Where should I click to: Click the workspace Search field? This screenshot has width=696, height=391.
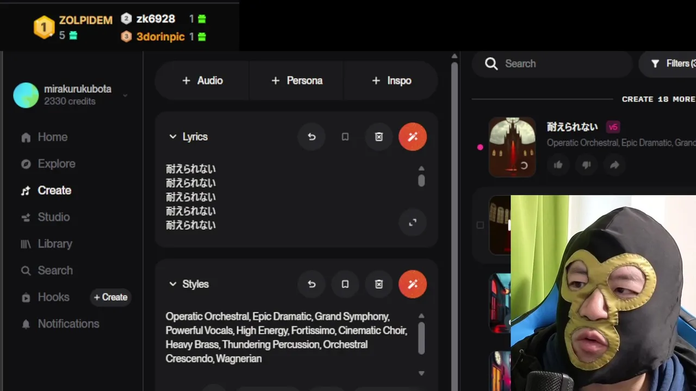tap(552, 64)
